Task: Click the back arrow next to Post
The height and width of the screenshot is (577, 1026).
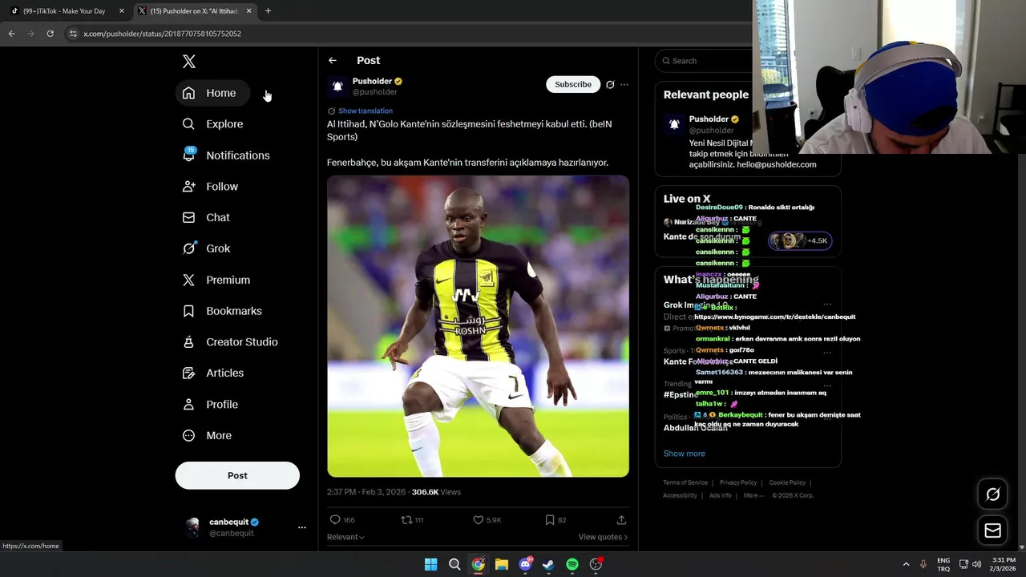Action: 332,60
